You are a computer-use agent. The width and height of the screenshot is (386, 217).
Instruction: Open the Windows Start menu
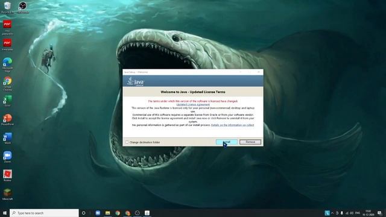point(5,213)
